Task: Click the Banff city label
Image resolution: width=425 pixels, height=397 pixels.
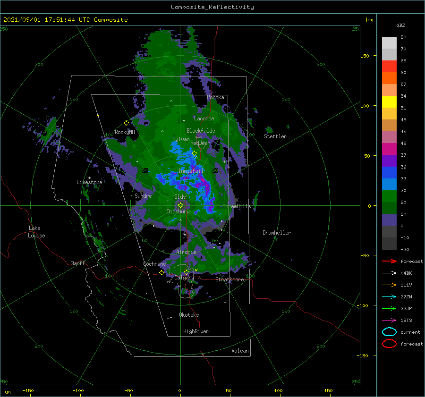Action: [78, 263]
